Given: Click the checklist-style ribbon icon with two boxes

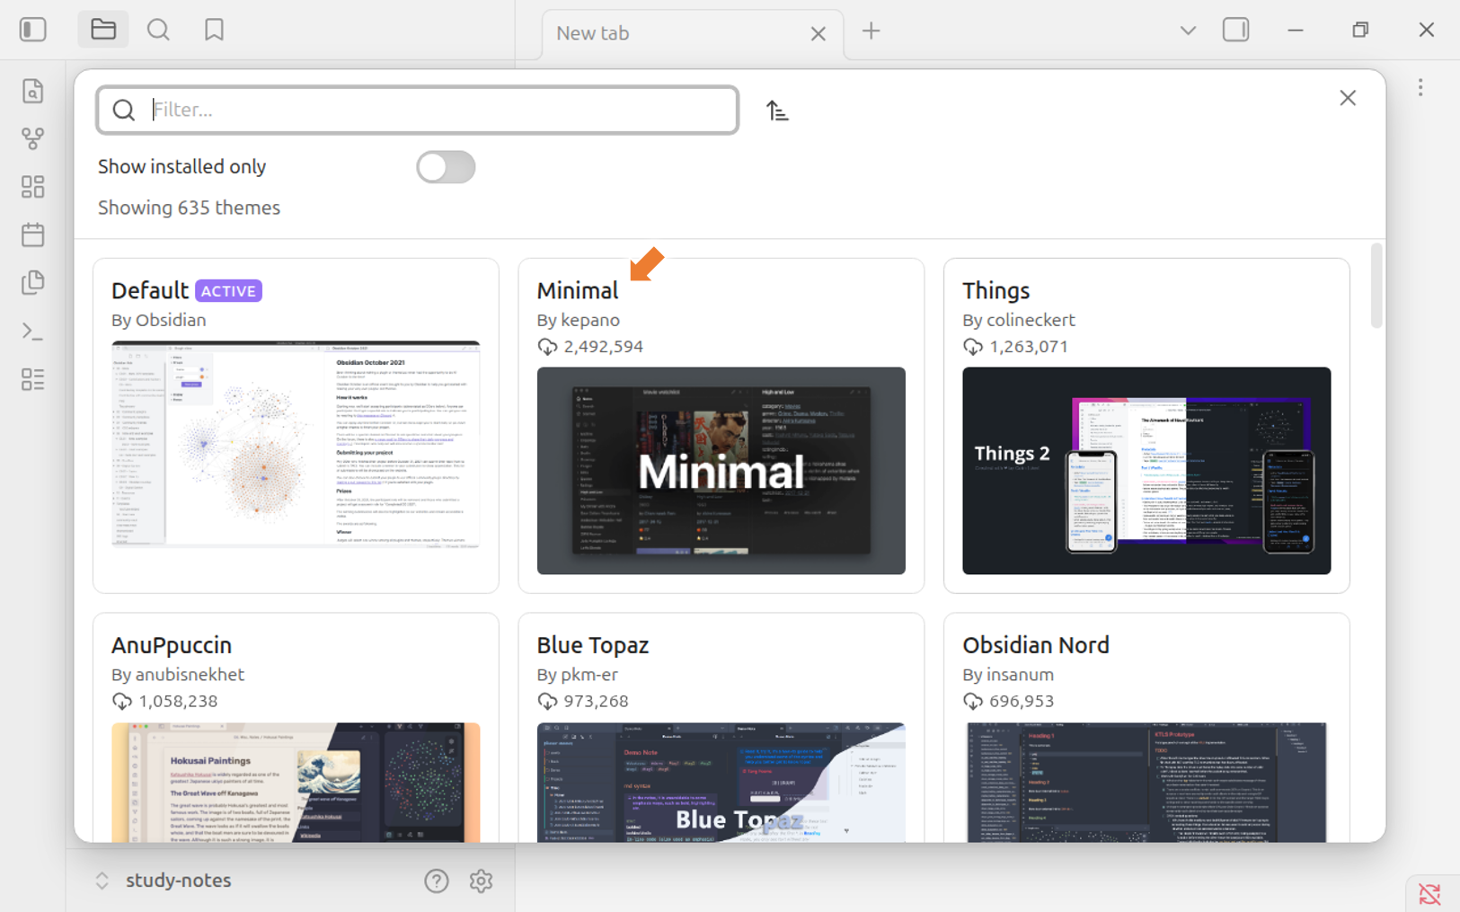Looking at the screenshot, I should 33,379.
